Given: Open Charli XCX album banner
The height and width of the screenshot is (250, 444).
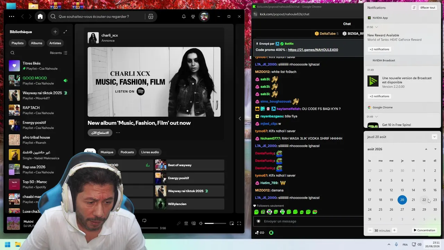Looking at the screenshot, I should [154, 82].
